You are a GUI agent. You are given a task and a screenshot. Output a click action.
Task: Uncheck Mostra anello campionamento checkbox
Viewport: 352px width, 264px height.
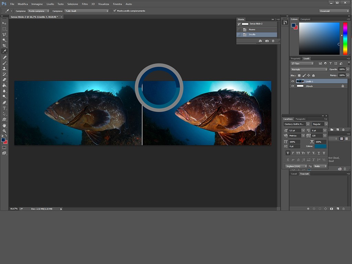[115, 11]
